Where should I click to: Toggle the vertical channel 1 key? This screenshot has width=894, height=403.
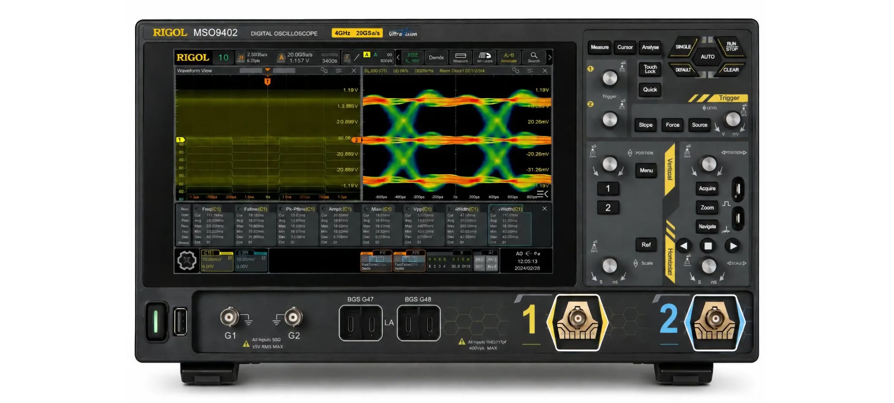point(608,188)
